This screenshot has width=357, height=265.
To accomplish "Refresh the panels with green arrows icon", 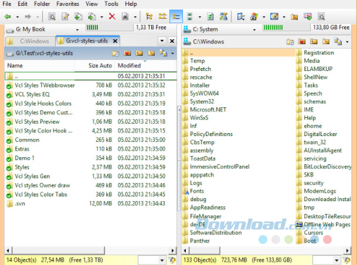I will click(x=210, y=16).
